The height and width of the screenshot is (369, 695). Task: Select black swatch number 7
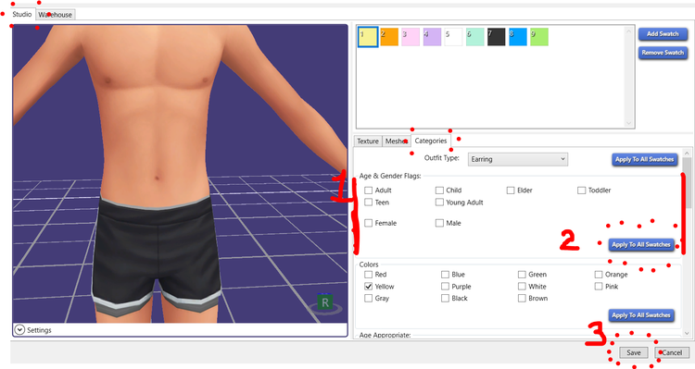click(497, 37)
